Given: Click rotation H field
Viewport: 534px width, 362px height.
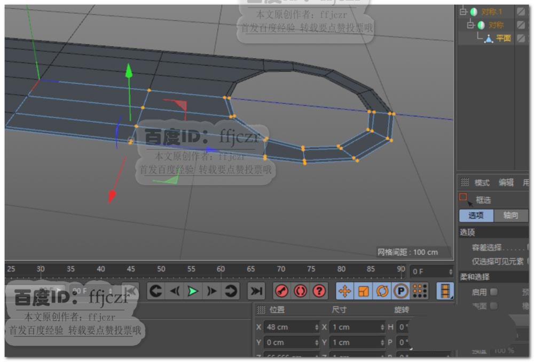Looking at the screenshot, I should (403, 327).
